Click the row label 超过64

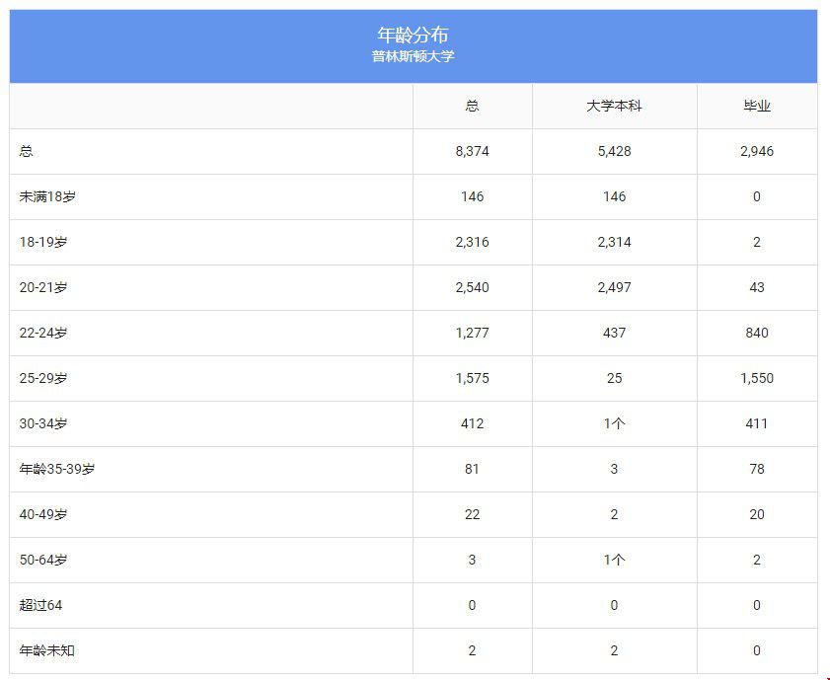pos(40,605)
